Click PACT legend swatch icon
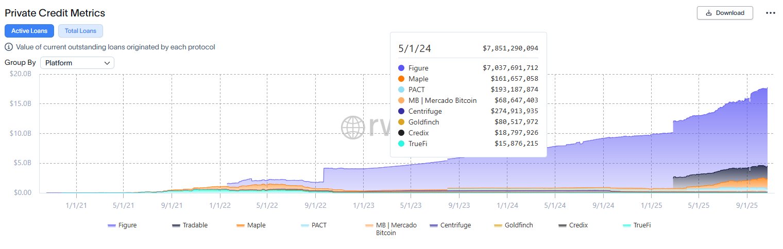 click(x=305, y=225)
